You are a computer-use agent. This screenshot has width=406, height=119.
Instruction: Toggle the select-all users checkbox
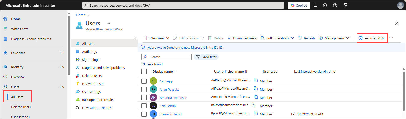(x=144, y=72)
